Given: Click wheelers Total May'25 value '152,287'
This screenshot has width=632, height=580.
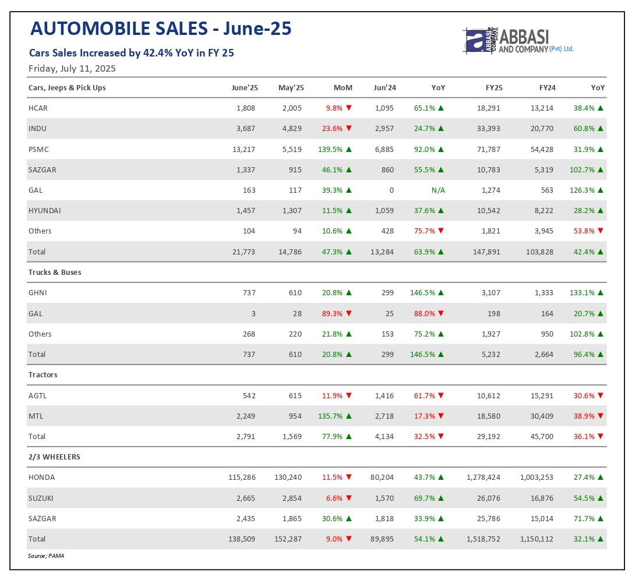Looking at the screenshot, I should (x=288, y=539).
